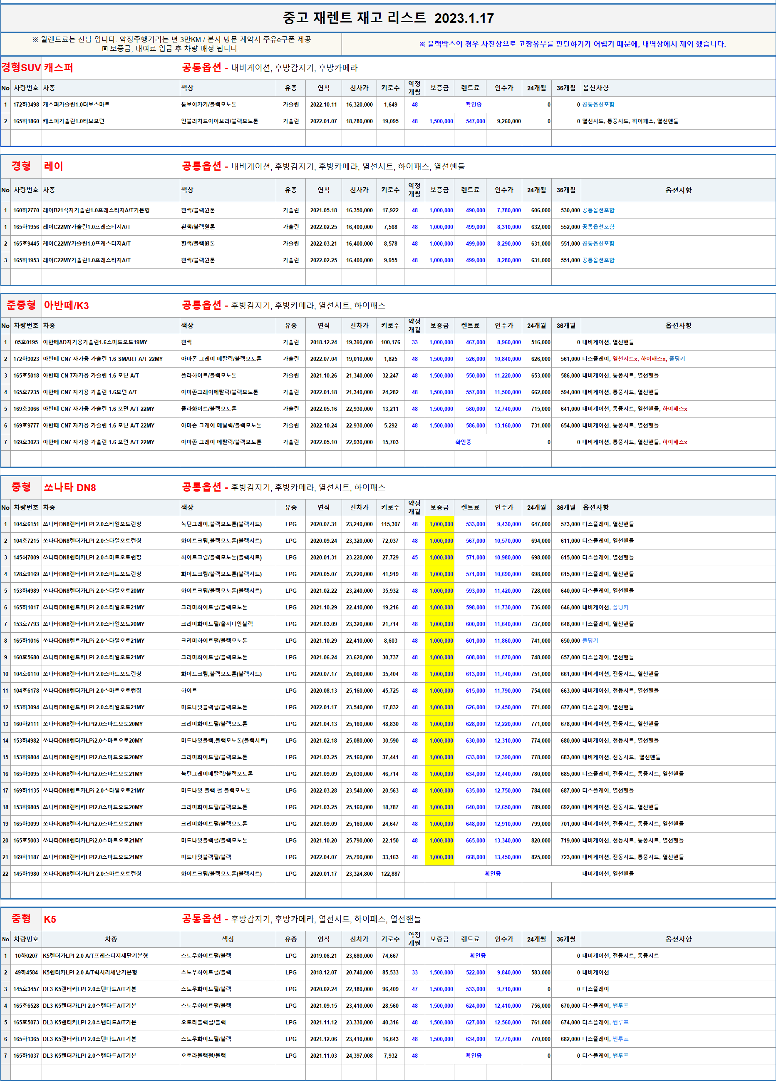The image size is (776, 1081).
Task: Select date 2022.10.11 in Casper table
Action: [323, 104]
